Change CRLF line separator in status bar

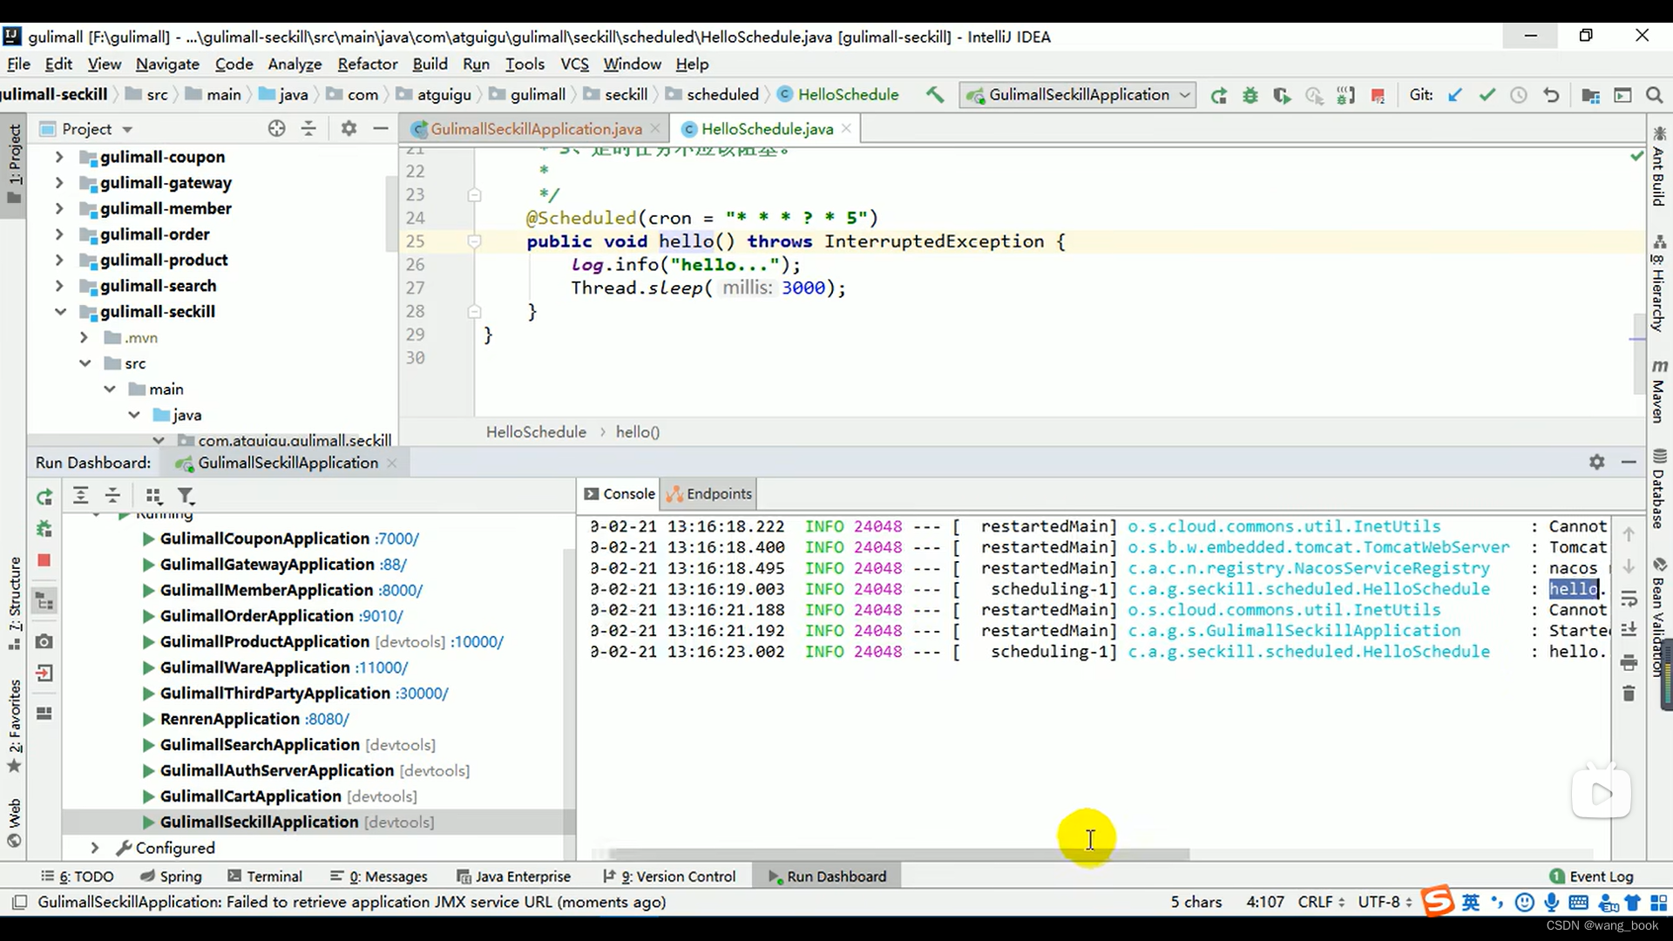tap(1321, 902)
